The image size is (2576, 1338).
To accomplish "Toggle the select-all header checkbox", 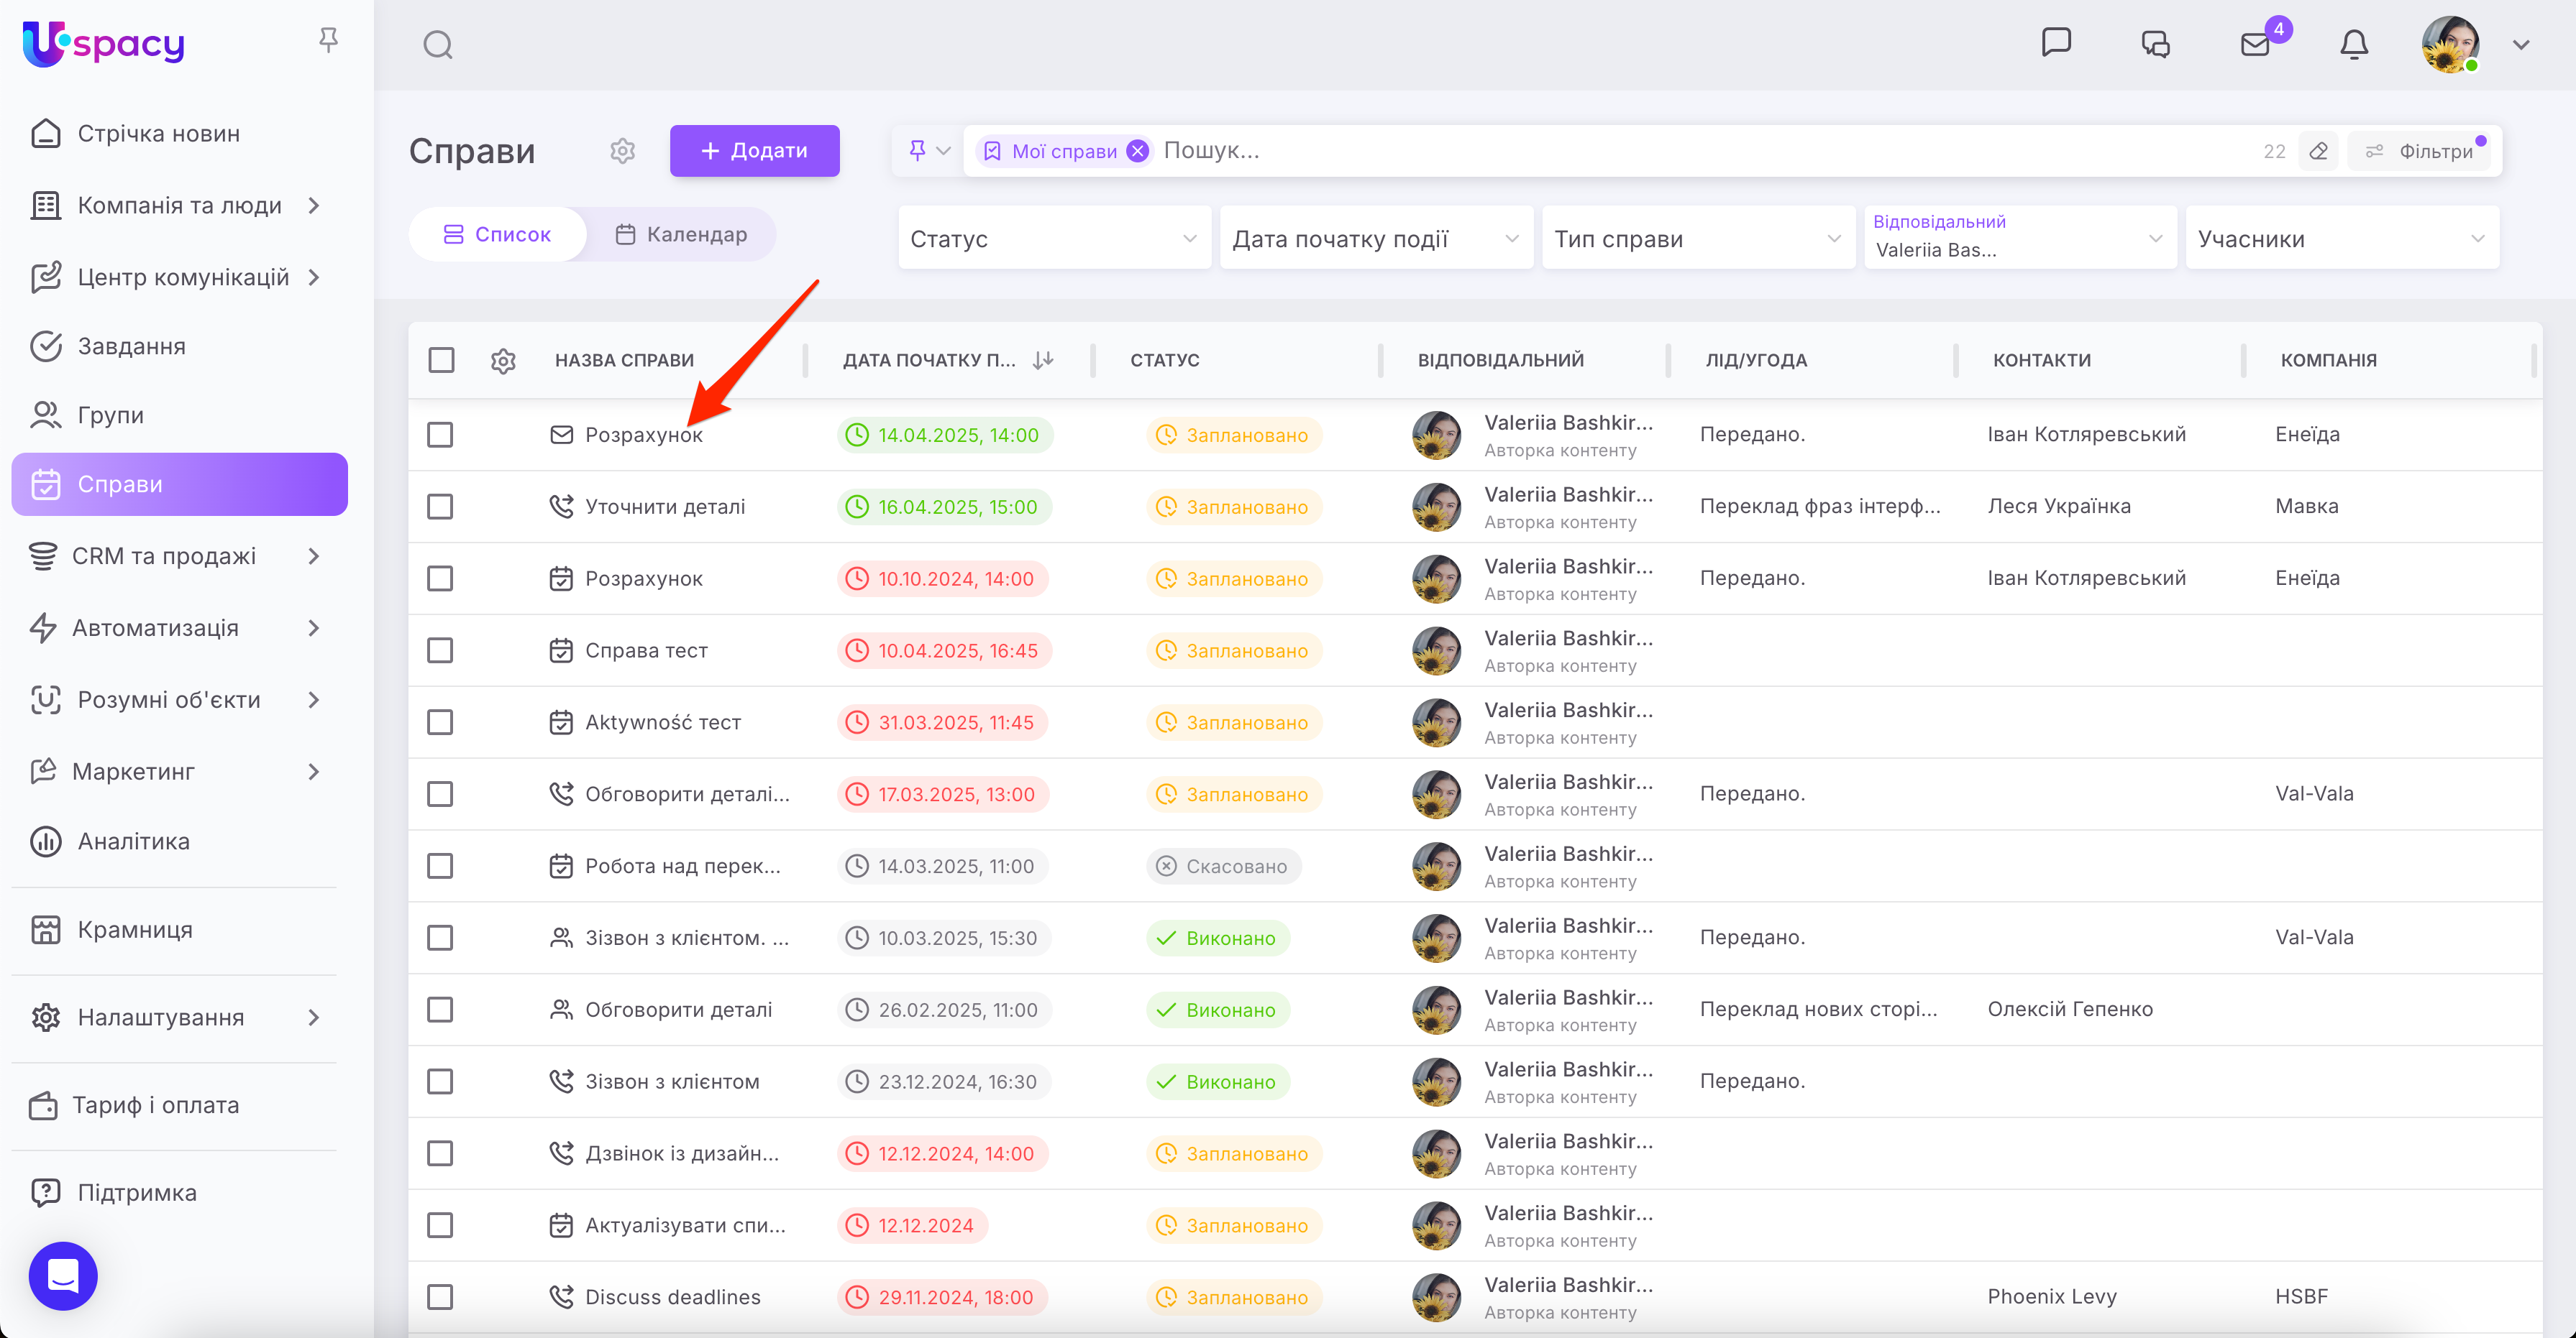I will [x=441, y=360].
